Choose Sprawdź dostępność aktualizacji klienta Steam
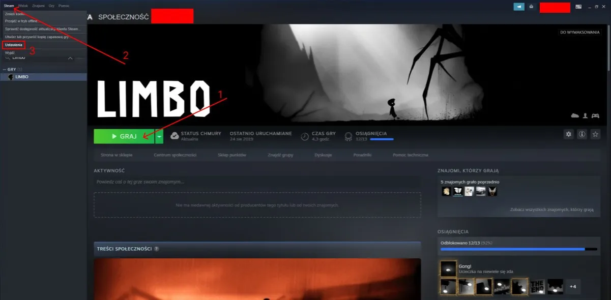The height and width of the screenshot is (300, 611). (x=44, y=29)
